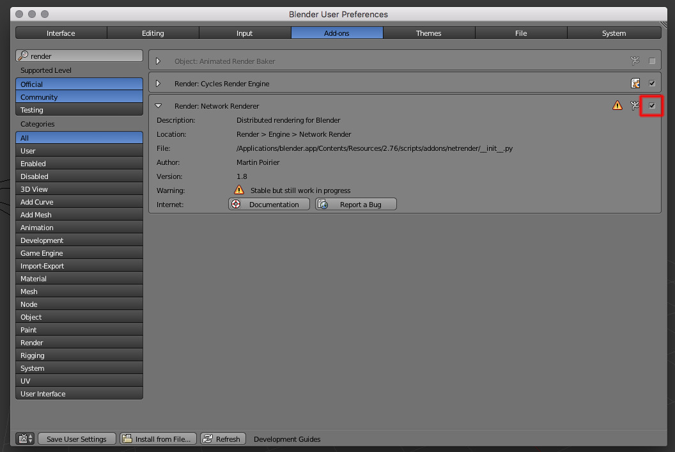Select the User Interface category
Viewport: 675px width, 452px height.
pyautogui.click(x=79, y=393)
